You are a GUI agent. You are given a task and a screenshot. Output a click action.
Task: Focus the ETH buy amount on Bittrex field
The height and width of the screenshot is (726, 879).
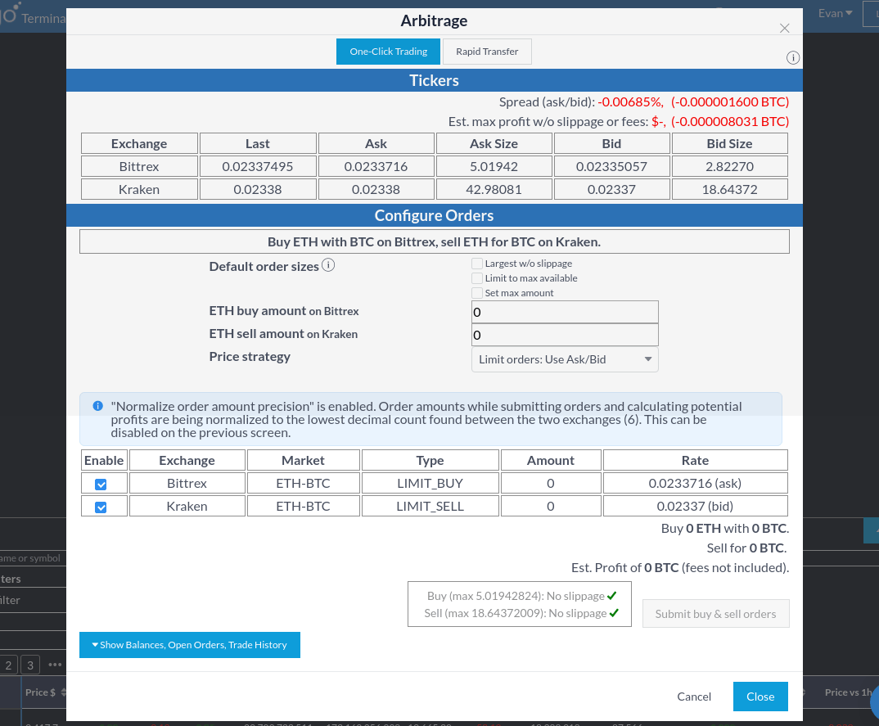(x=565, y=313)
